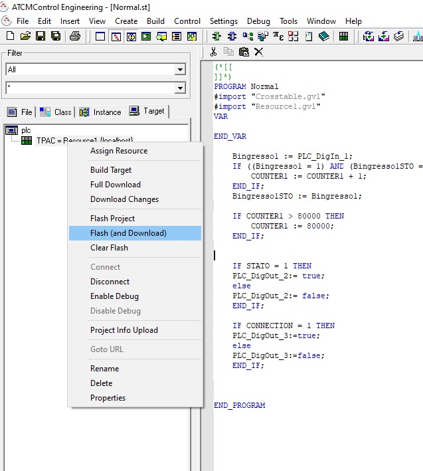Choose Enable Debug in context menu
This screenshot has width=423, height=471.
pyautogui.click(x=135, y=296)
